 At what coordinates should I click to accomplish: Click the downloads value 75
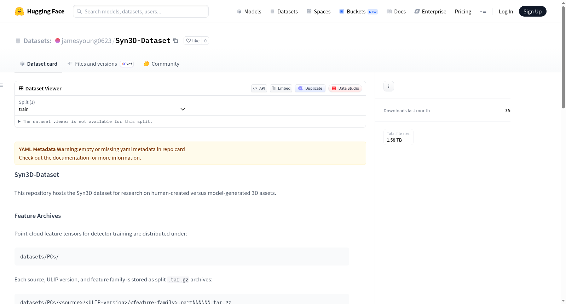507,111
